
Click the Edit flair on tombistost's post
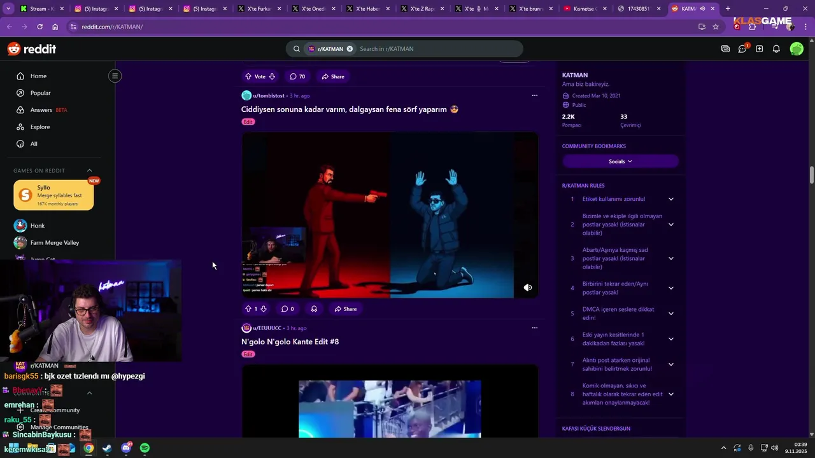pos(248,121)
